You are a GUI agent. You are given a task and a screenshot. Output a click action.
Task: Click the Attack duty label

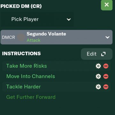click(34, 40)
